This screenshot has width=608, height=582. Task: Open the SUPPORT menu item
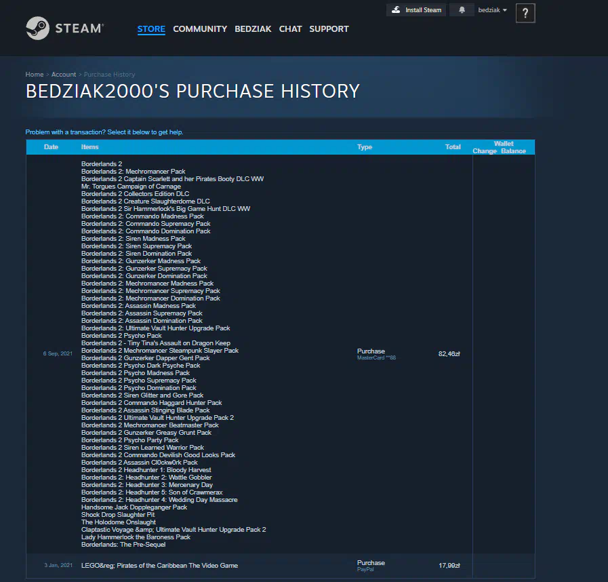click(x=329, y=29)
